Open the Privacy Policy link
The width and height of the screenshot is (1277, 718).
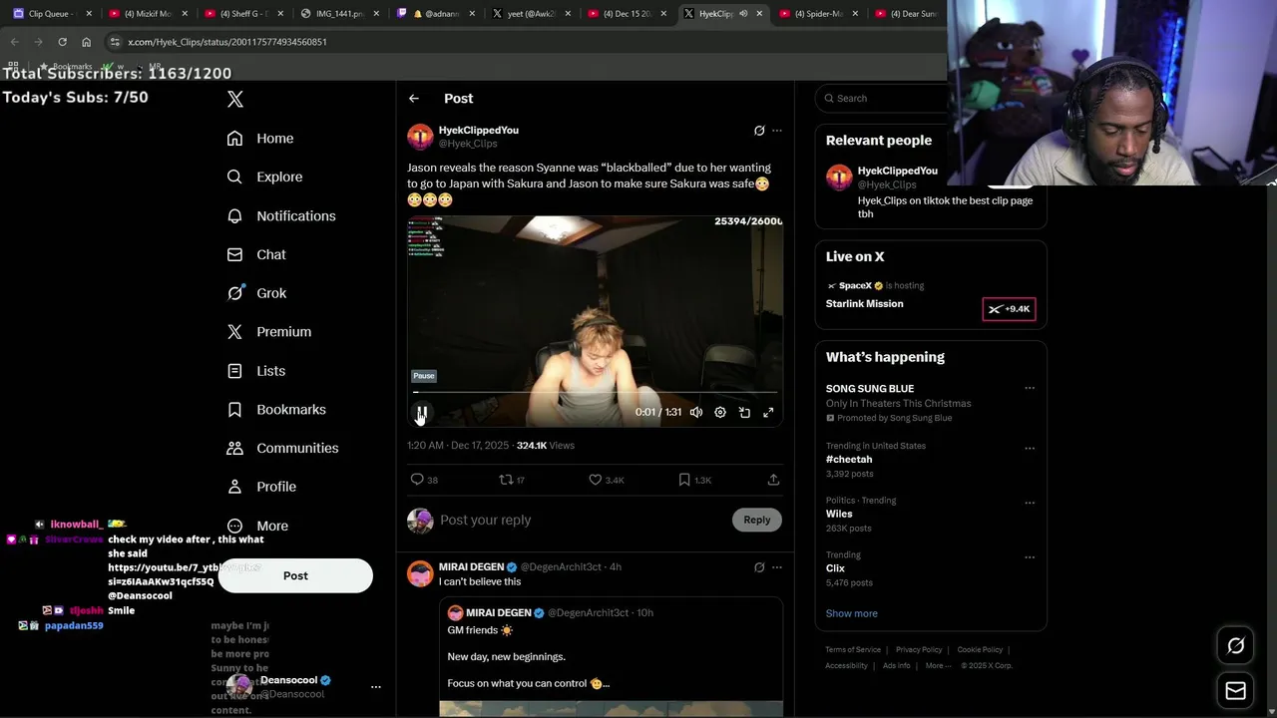pos(919,650)
